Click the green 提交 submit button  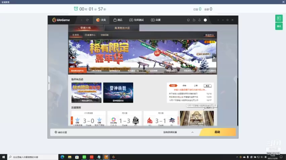pyautogui.click(x=279, y=26)
